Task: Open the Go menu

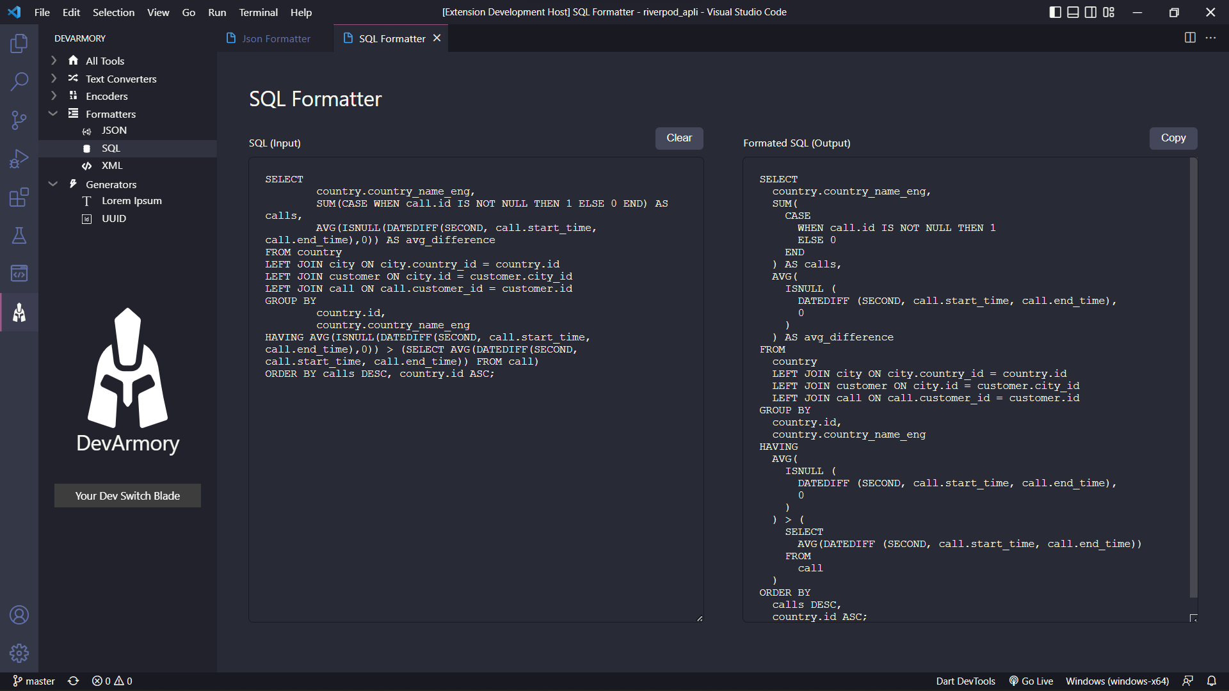Action: tap(188, 12)
